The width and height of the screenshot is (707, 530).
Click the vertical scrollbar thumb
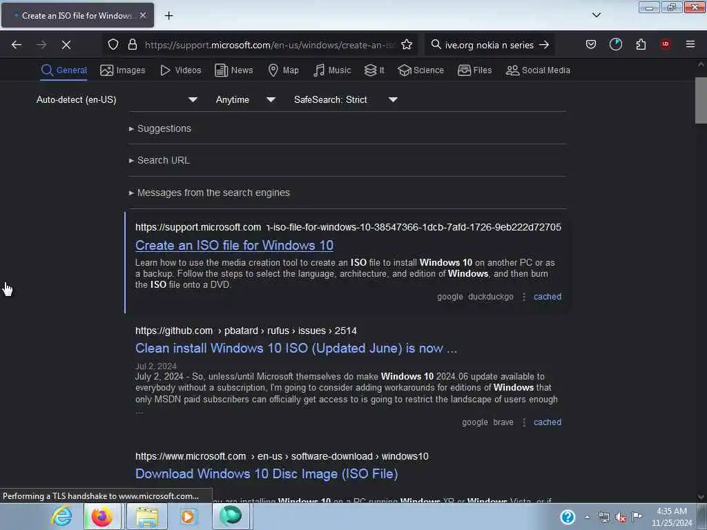tap(701, 100)
